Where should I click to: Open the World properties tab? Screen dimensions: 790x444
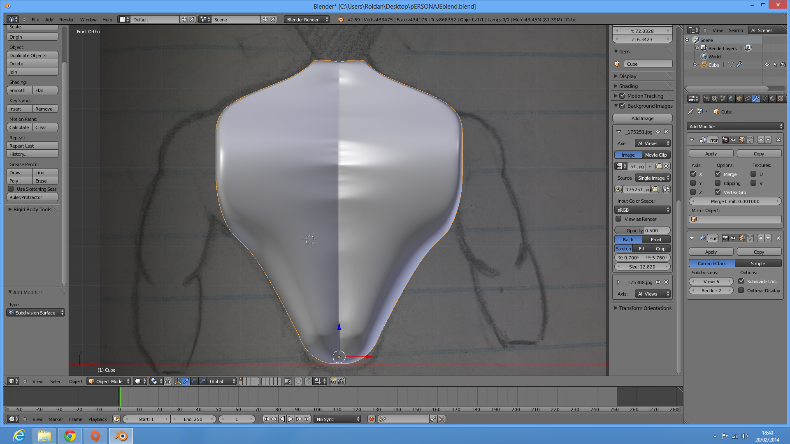click(x=731, y=99)
